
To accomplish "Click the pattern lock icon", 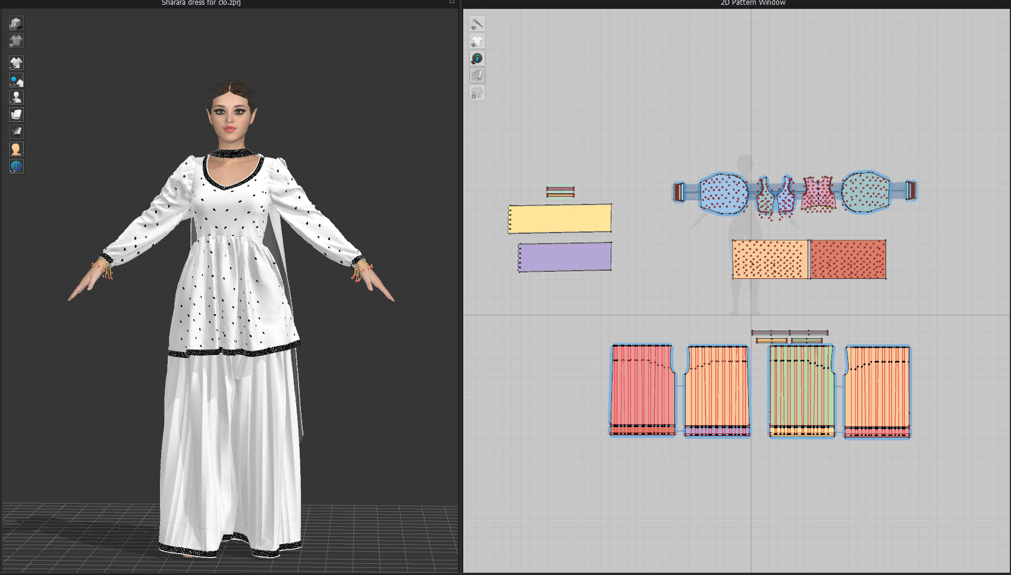I will coord(476,92).
